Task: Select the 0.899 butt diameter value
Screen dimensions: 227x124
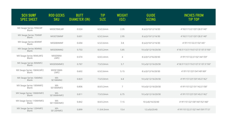Action: coord(79,109)
